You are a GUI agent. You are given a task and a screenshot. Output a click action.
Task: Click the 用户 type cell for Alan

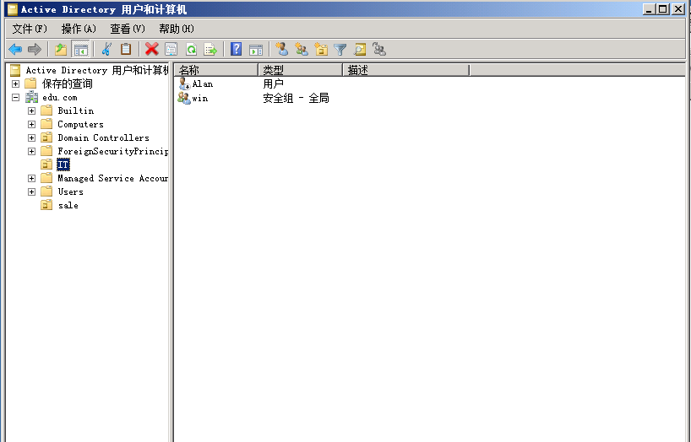point(273,84)
